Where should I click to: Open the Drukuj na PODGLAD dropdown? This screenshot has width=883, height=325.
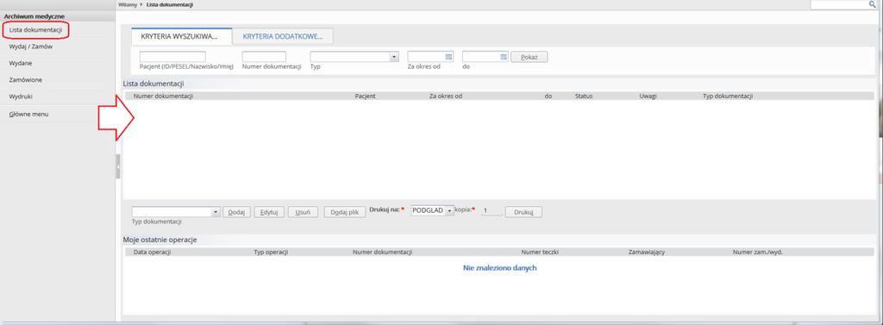tap(448, 210)
